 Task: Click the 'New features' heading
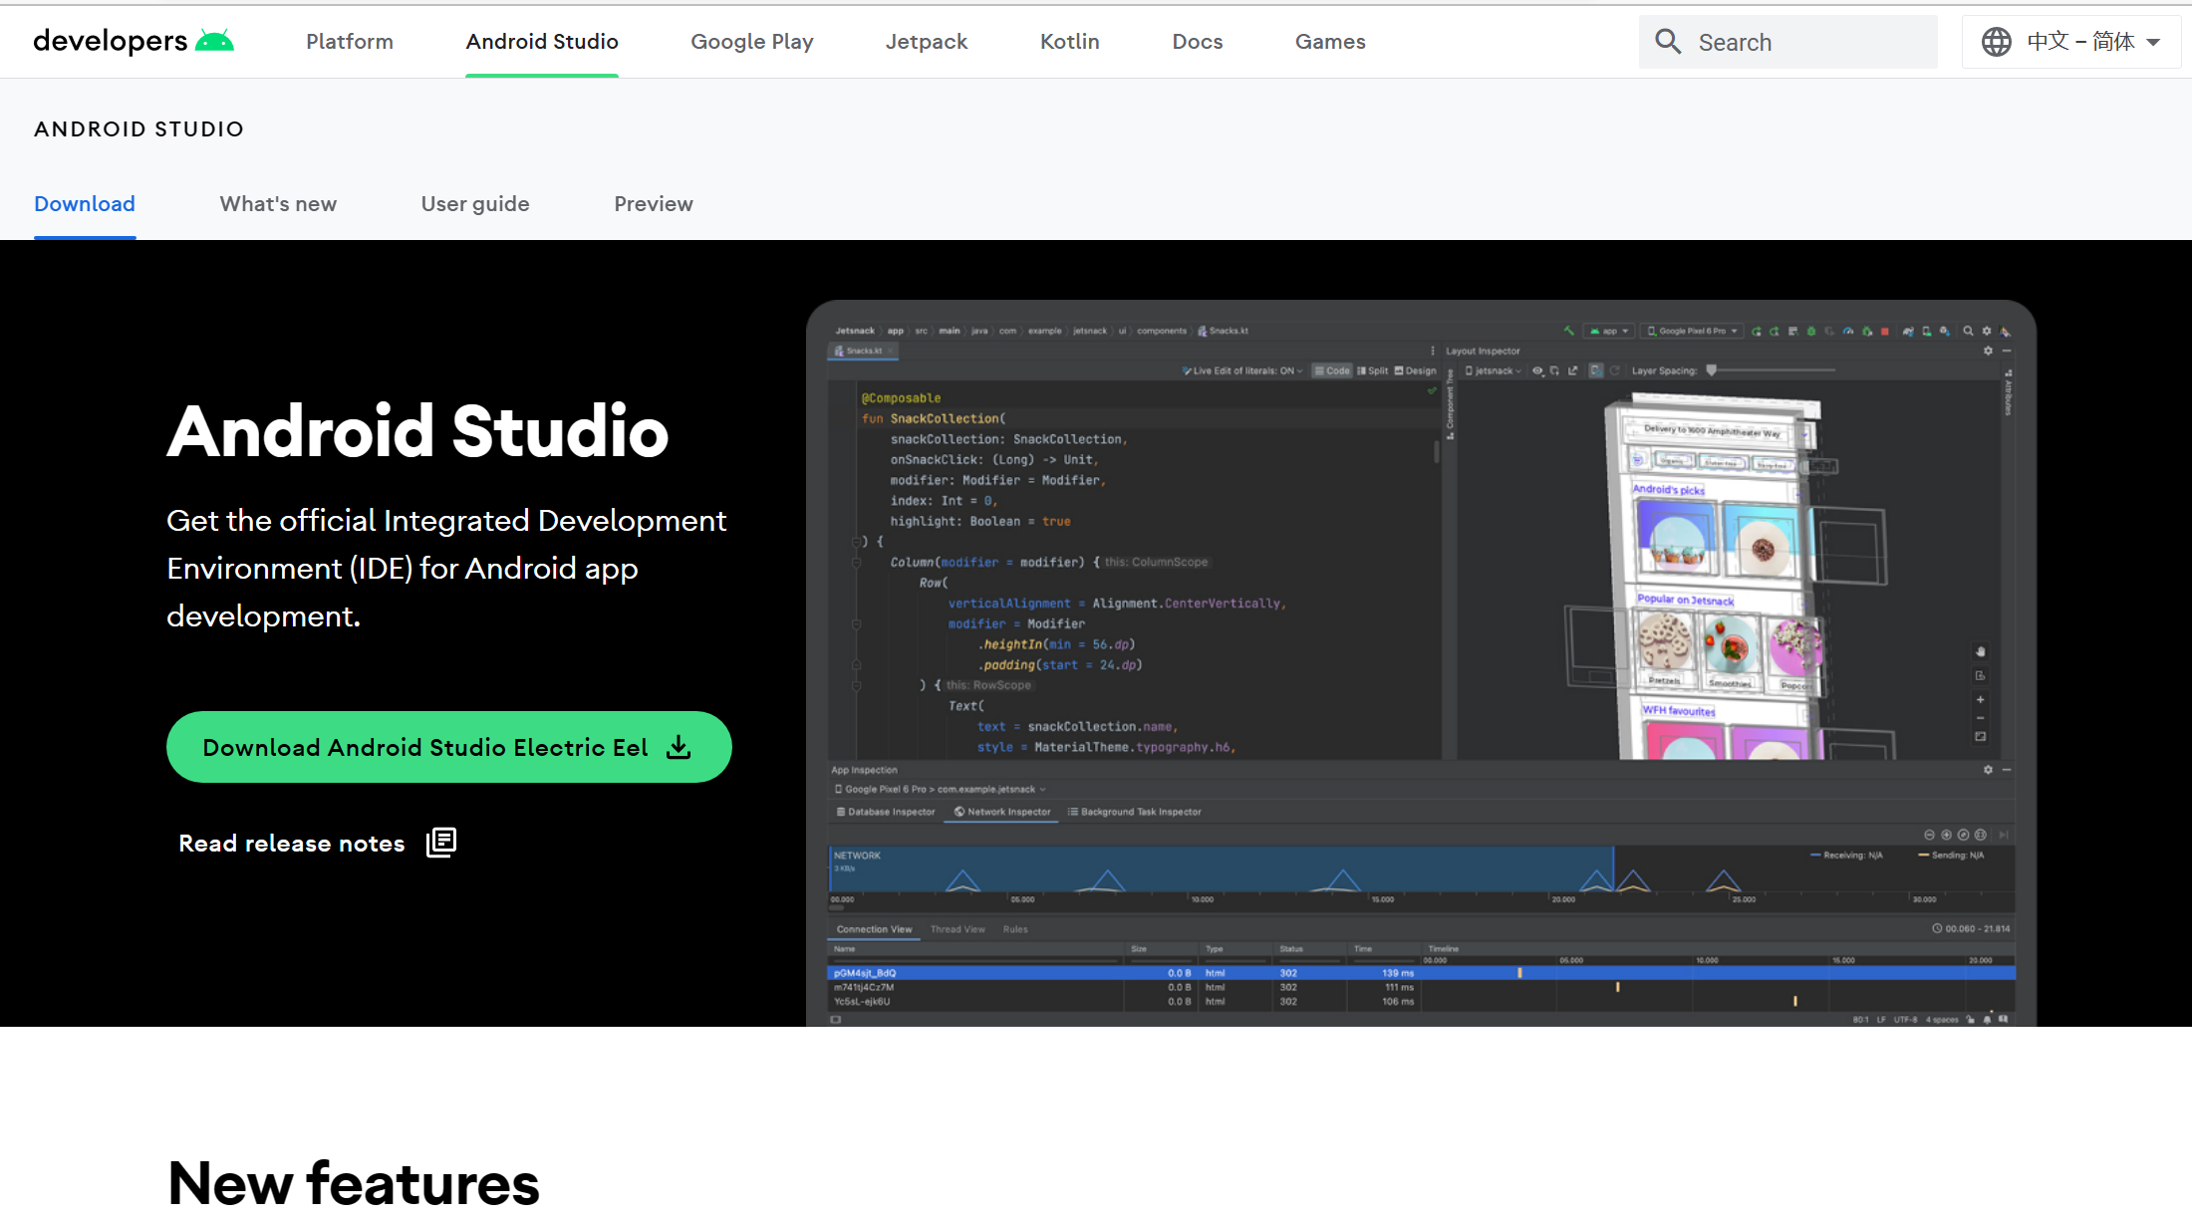click(x=354, y=1183)
